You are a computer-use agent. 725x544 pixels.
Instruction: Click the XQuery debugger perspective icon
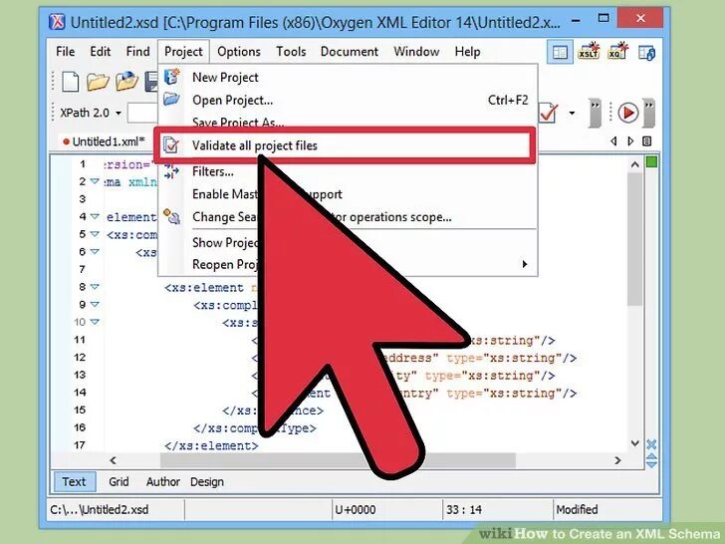617,51
